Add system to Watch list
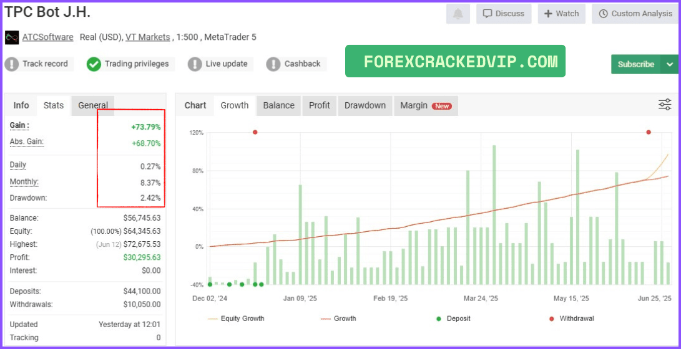 562,14
